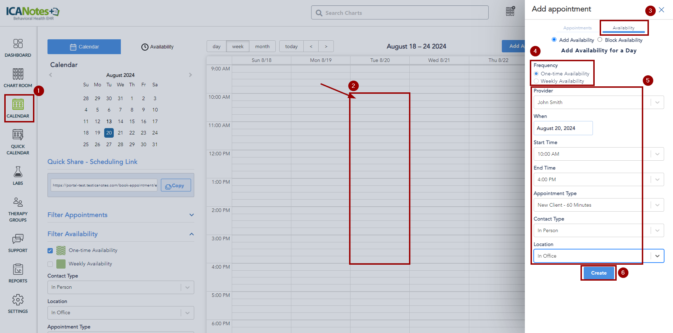The image size is (673, 333).
Task: Open Therapy Groups section
Action: click(x=18, y=209)
